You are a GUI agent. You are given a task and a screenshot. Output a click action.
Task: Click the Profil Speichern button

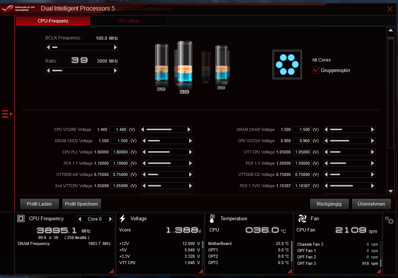[81, 204]
